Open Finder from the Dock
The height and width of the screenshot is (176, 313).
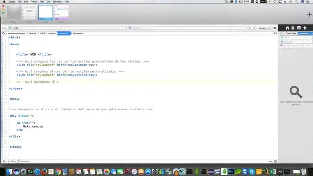9,172
